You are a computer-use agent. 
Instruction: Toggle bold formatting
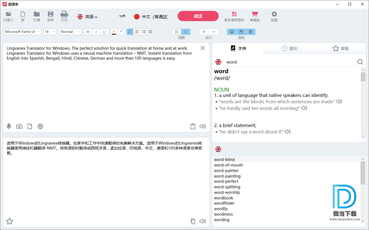point(88,32)
